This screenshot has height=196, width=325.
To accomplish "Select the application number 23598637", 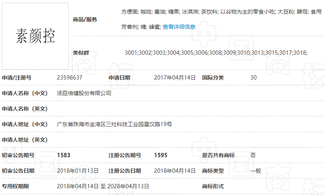I will (70, 78).
